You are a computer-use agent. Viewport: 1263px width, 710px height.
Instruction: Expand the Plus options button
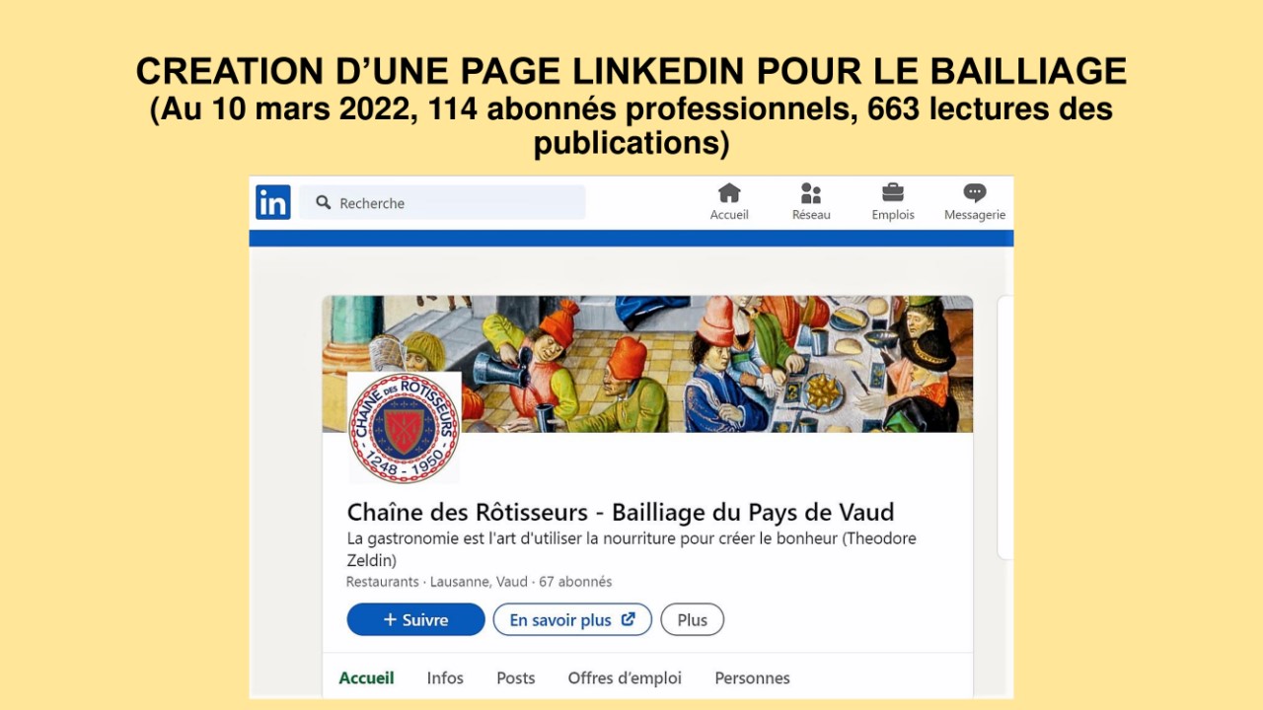pos(692,620)
